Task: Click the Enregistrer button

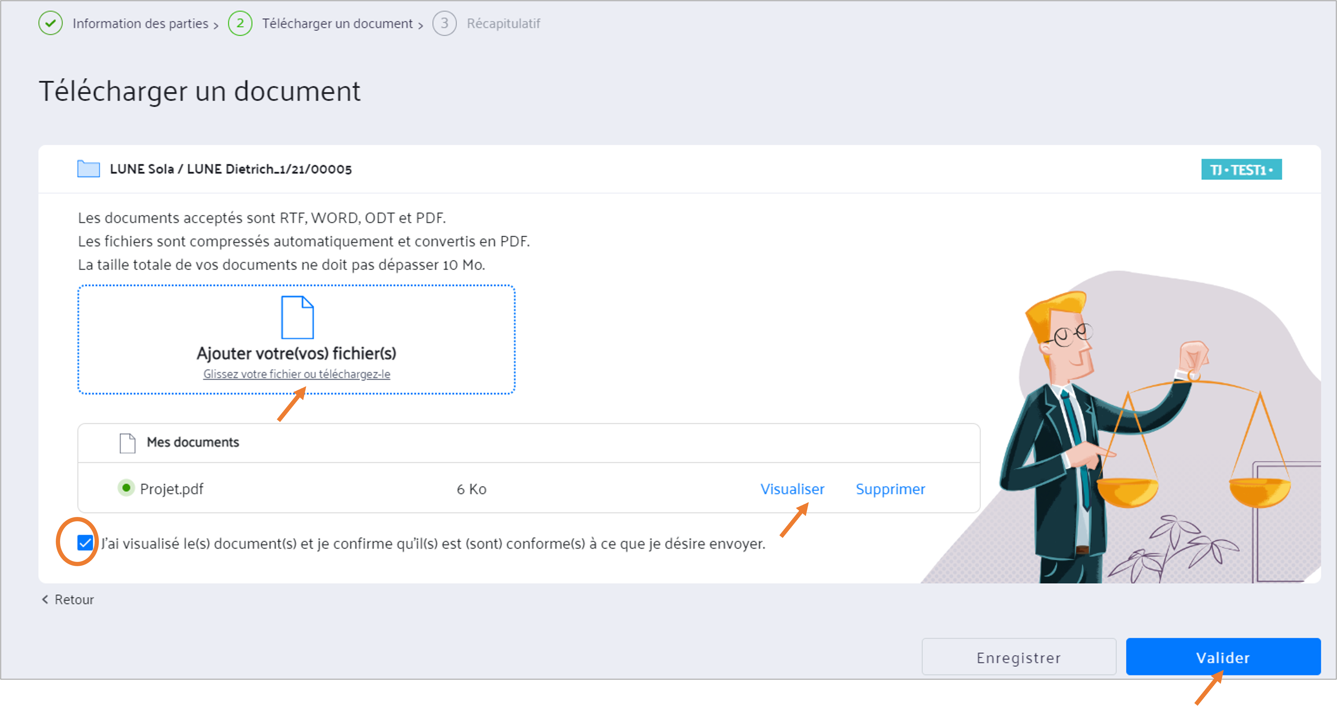Action: coord(1018,657)
